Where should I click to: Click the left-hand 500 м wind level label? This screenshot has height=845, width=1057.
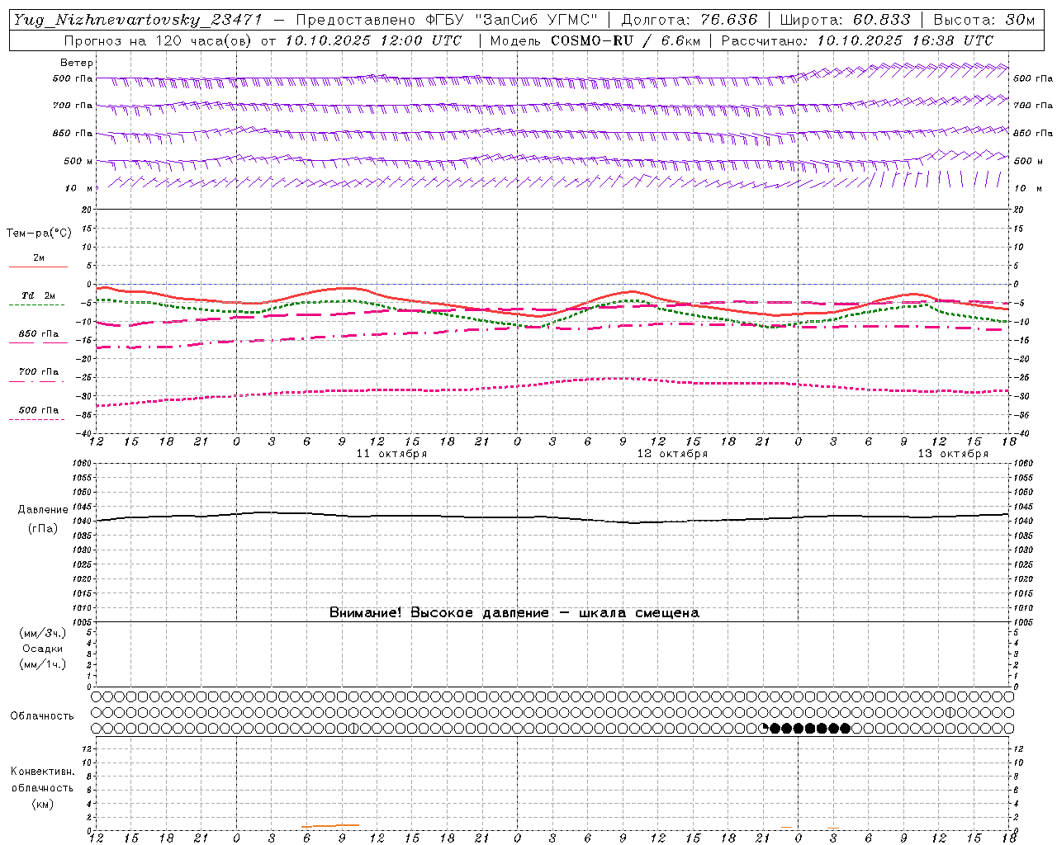click(x=78, y=161)
